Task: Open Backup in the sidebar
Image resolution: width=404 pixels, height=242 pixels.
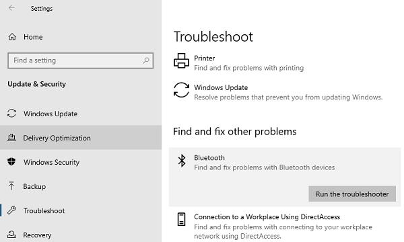Action: tap(34, 186)
